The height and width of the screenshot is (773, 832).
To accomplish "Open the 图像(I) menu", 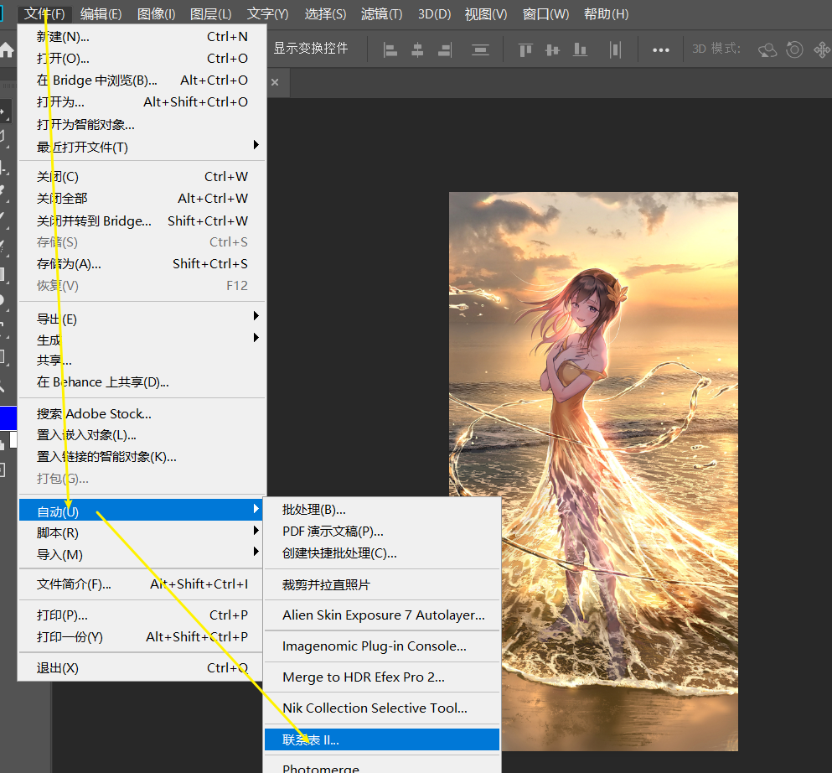I will [x=156, y=13].
